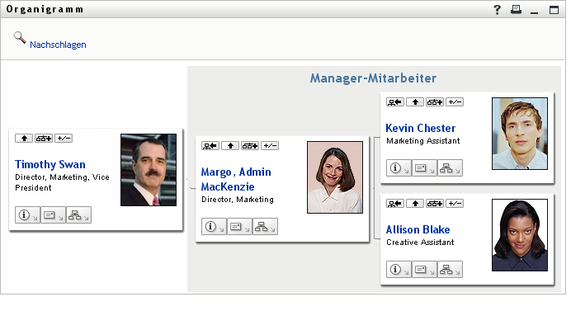Go up a level on Kevin Chester's card
Image resolution: width=571 pixels, height=325 pixels.
tap(415, 102)
